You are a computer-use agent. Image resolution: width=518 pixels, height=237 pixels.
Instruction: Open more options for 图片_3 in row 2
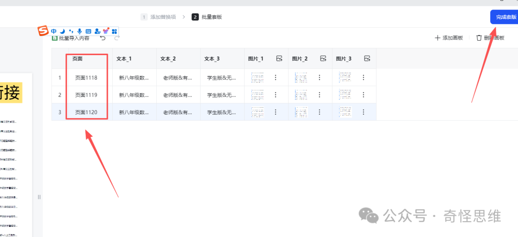coord(364,95)
